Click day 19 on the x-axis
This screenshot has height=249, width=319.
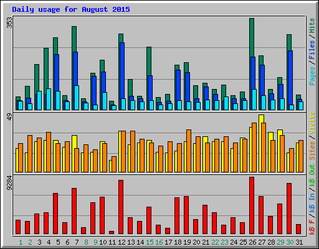pyautogui.click(x=187, y=242)
